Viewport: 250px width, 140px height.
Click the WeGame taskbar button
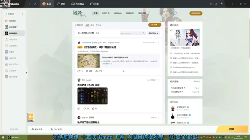[17, 138]
